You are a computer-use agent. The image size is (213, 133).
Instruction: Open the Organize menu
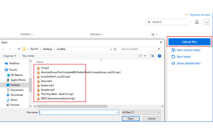click(x=10, y=56)
